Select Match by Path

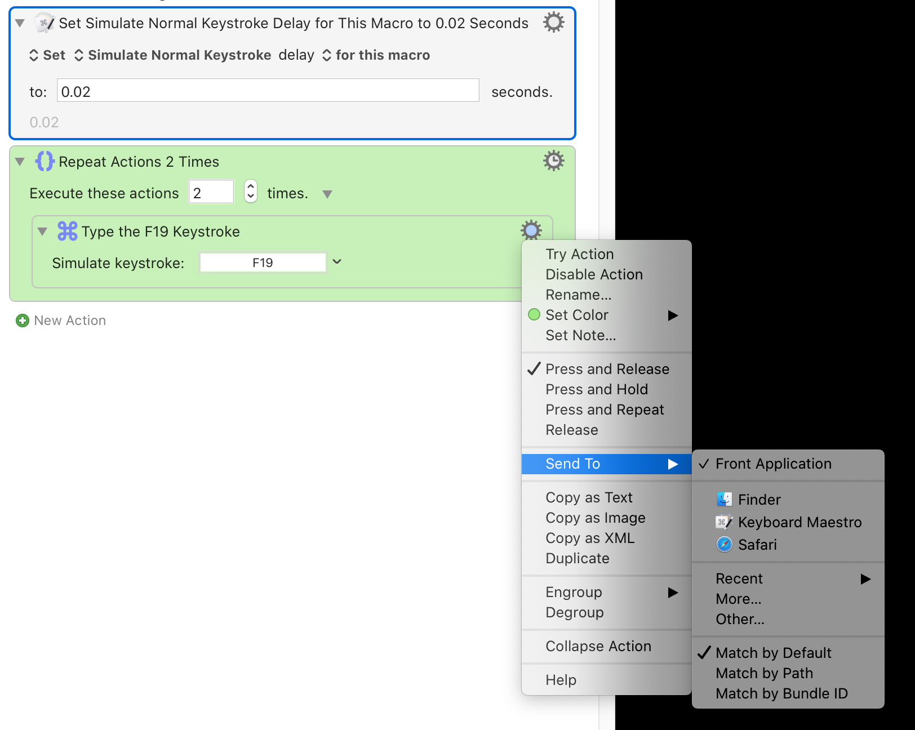788,673
